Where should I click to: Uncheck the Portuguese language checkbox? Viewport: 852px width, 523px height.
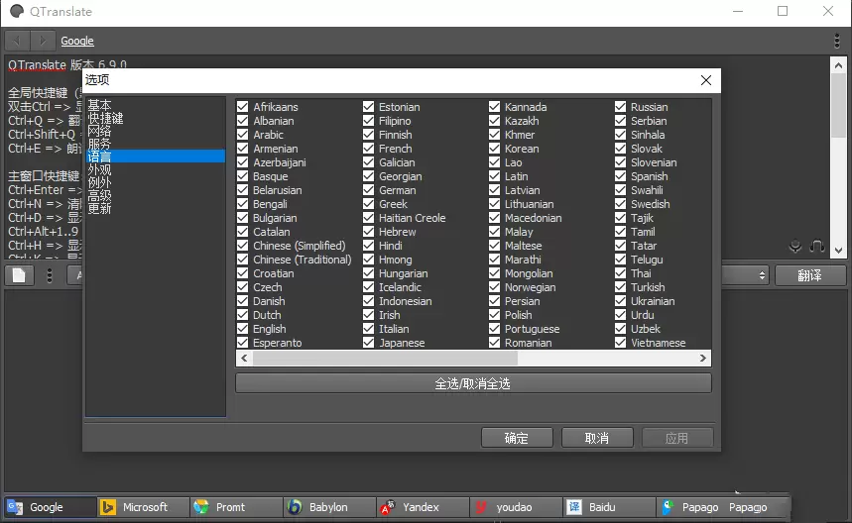click(x=494, y=328)
